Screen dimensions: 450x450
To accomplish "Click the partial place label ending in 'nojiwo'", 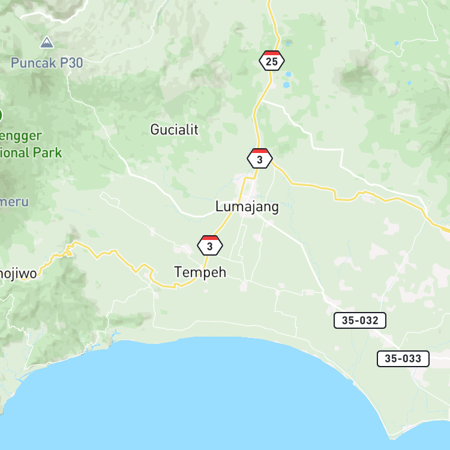I will pyautogui.click(x=19, y=274).
